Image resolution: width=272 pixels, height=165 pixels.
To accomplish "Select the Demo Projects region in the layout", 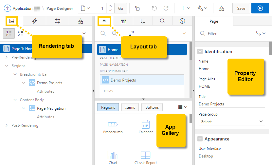I will click(x=142, y=80).
